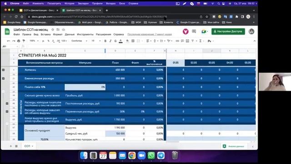Move document using folder icon
291x164 pixels.
point(58,30)
